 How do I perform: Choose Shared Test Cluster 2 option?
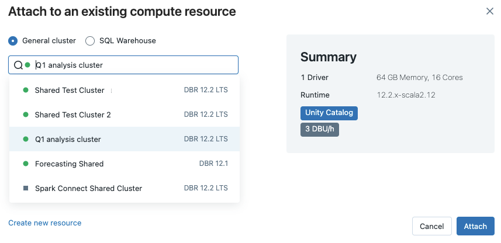pyautogui.click(x=72, y=115)
